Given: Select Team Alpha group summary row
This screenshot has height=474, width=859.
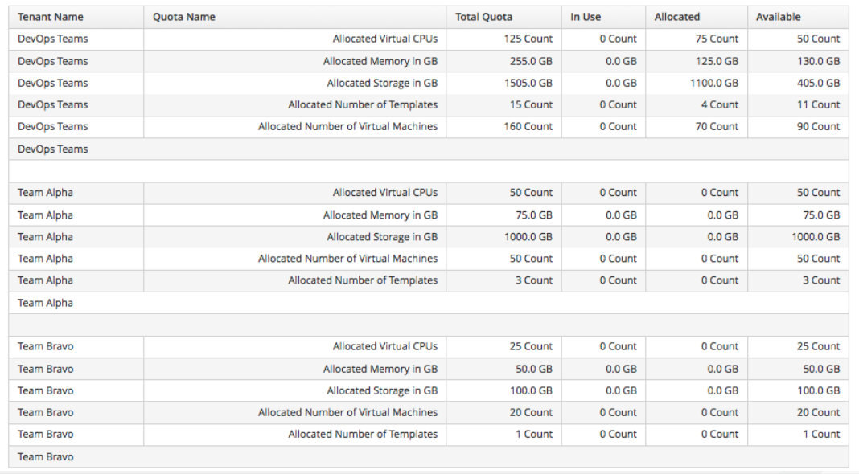Looking at the screenshot, I should (x=45, y=303).
